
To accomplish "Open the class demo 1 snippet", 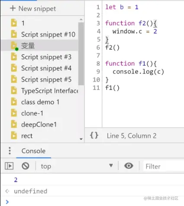I will point(39,102).
